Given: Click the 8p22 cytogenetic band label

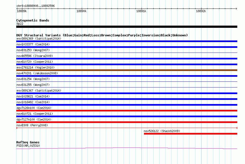Looking at the screenshot, I should point(20,24).
